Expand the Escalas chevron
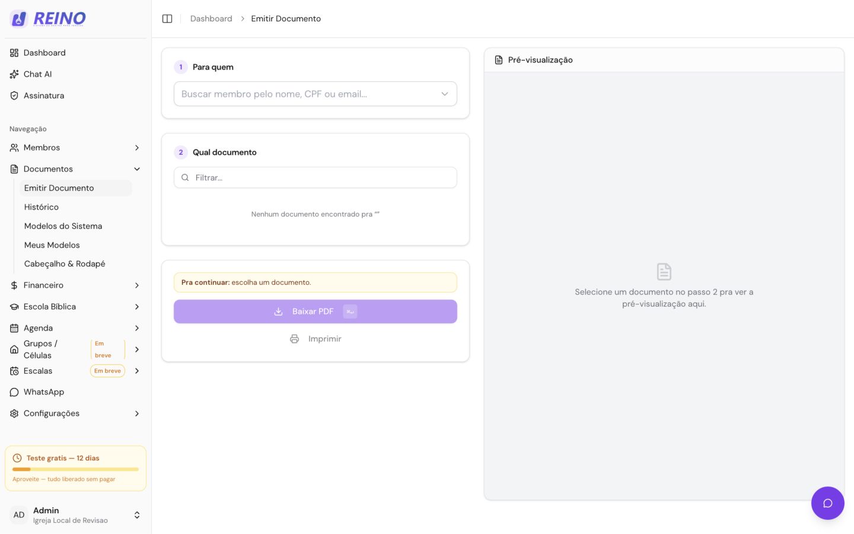 137,371
